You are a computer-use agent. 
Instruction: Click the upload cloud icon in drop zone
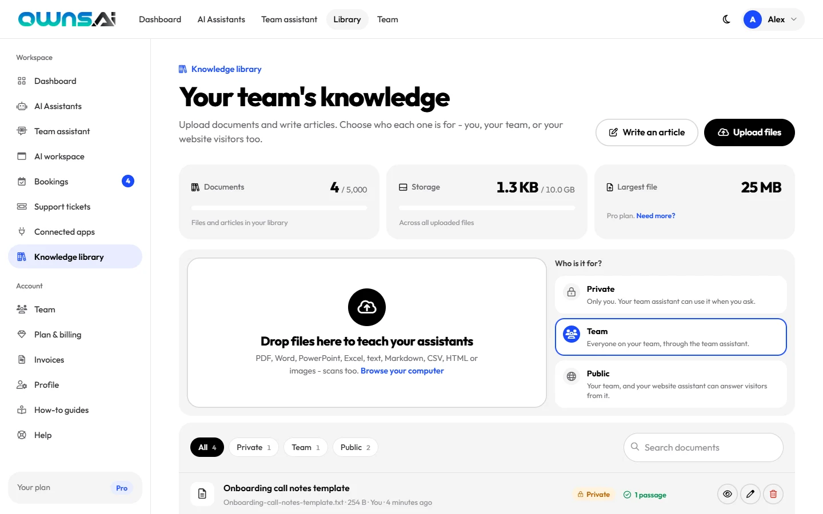(367, 307)
